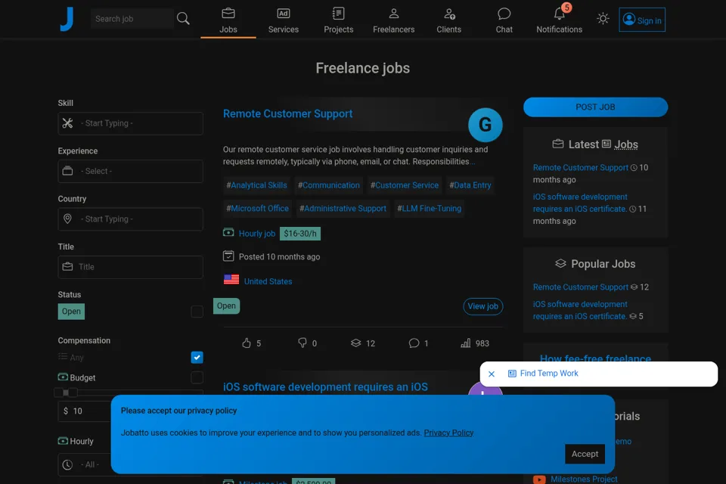Open the Clients tab
The image size is (726, 484).
448,20
